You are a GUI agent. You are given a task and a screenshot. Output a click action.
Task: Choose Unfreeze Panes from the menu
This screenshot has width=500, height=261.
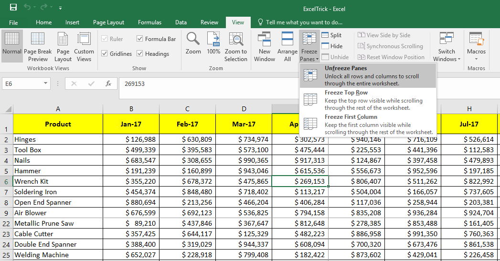[368, 75]
